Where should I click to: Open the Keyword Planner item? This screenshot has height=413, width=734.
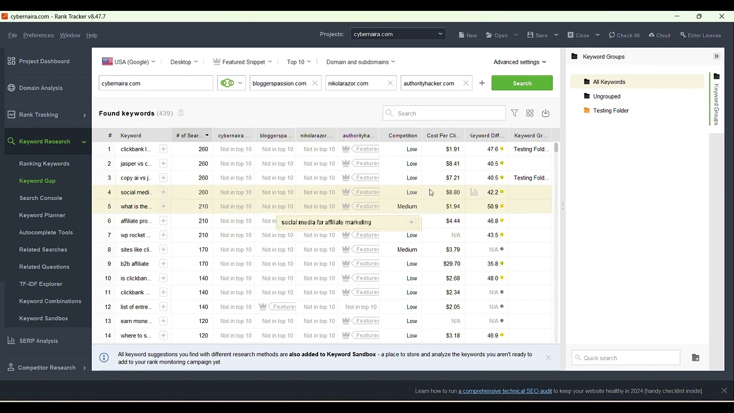coord(42,215)
